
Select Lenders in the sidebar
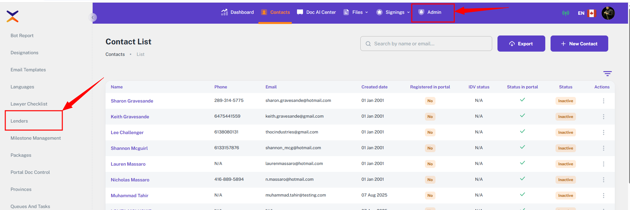(x=19, y=121)
